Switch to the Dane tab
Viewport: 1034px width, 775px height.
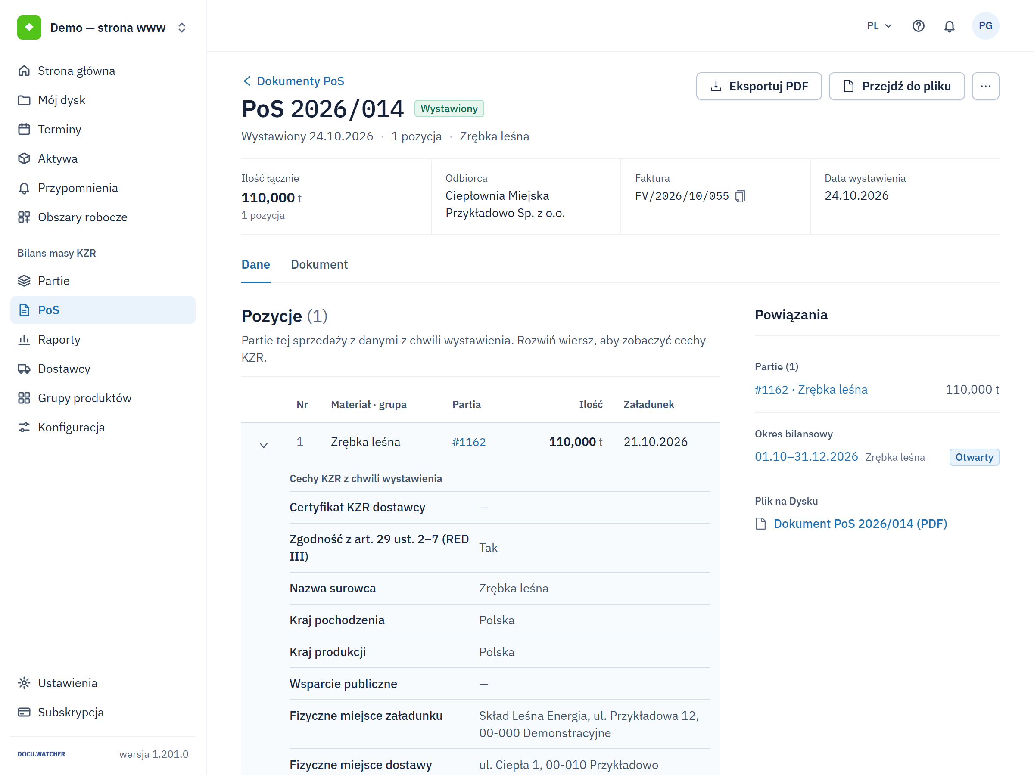tap(255, 264)
